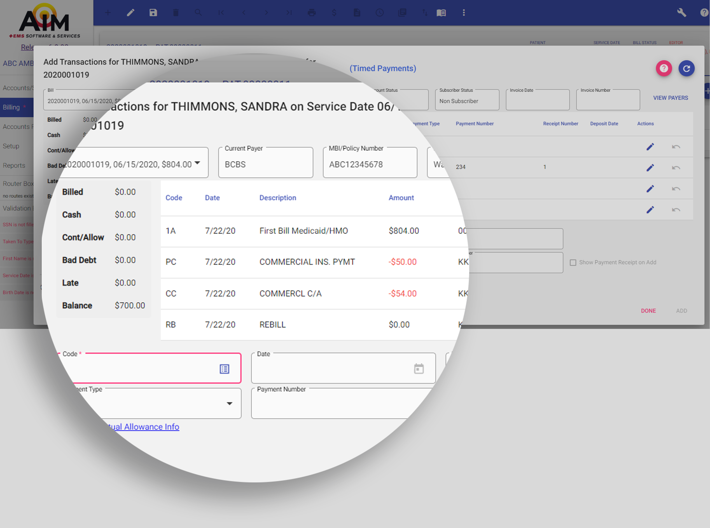
Task: Click the clock history toolbar icon
Action: [x=379, y=13]
